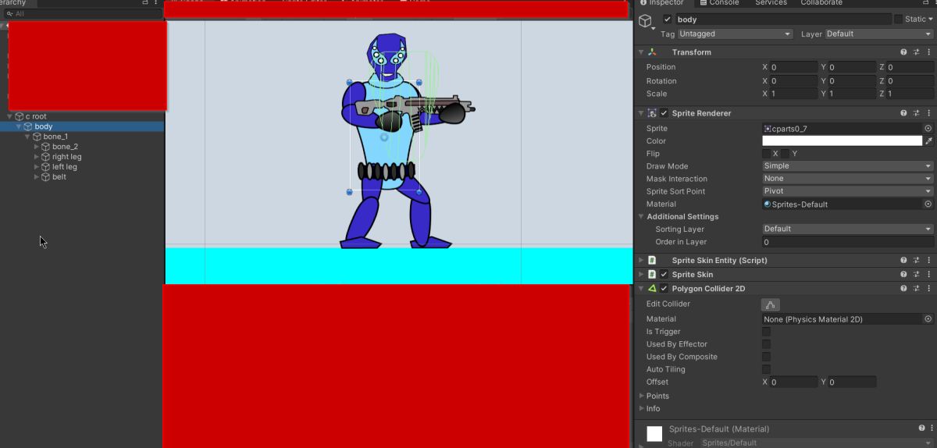Enable the Static checkbox

[x=898, y=20]
